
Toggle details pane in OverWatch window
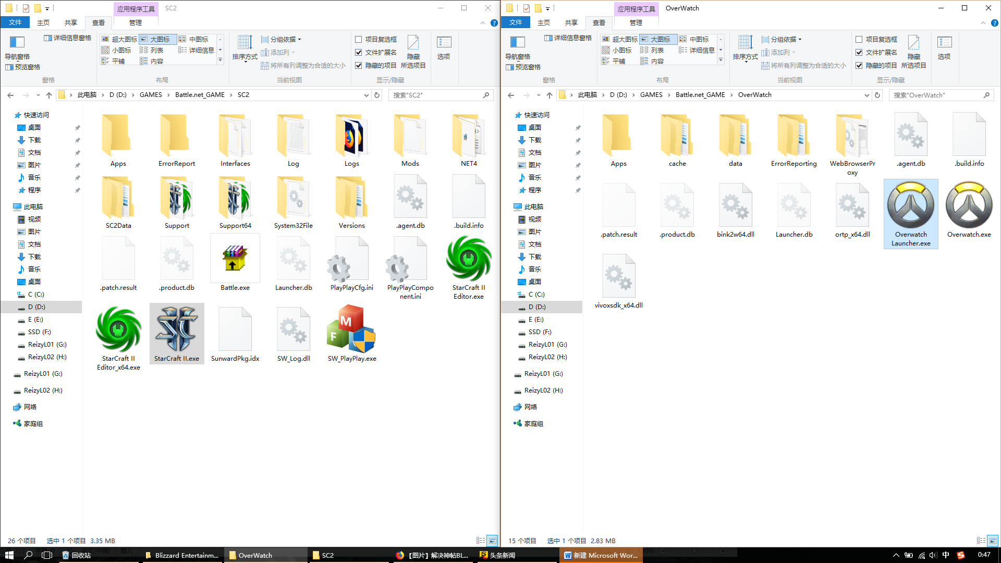[x=568, y=38]
